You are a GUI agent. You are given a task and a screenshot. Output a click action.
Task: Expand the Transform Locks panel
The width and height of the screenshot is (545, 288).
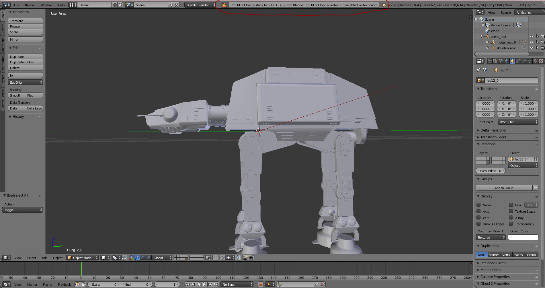click(493, 137)
